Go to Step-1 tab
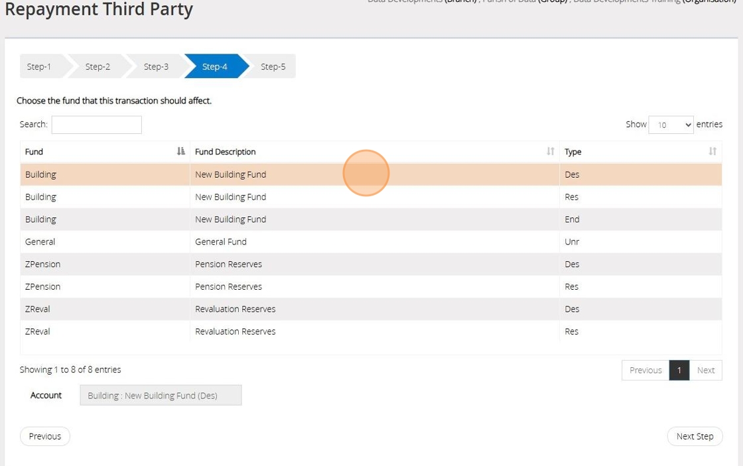This screenshot has height=466, width=743. (x=39, y=66)
